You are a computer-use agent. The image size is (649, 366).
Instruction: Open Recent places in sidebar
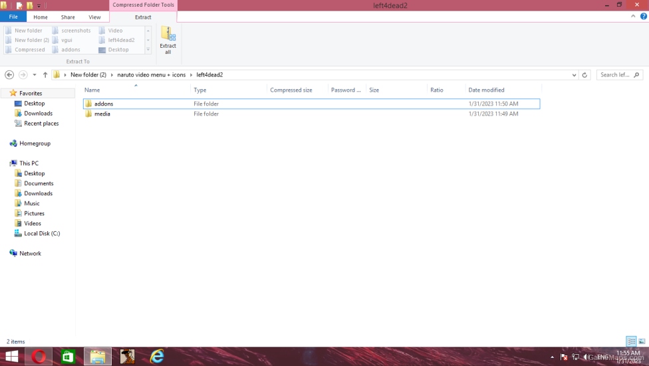(x=41, y=124)
